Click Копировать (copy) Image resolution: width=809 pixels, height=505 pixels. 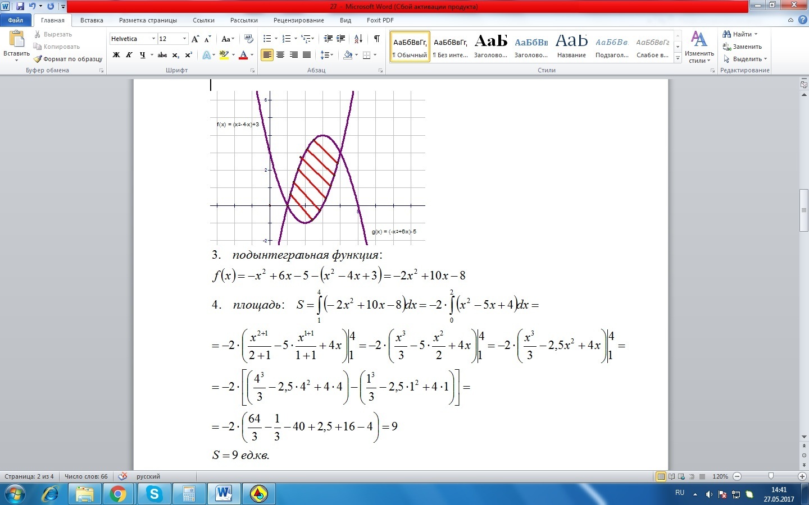pyautogui.click(x=57, y=47)
